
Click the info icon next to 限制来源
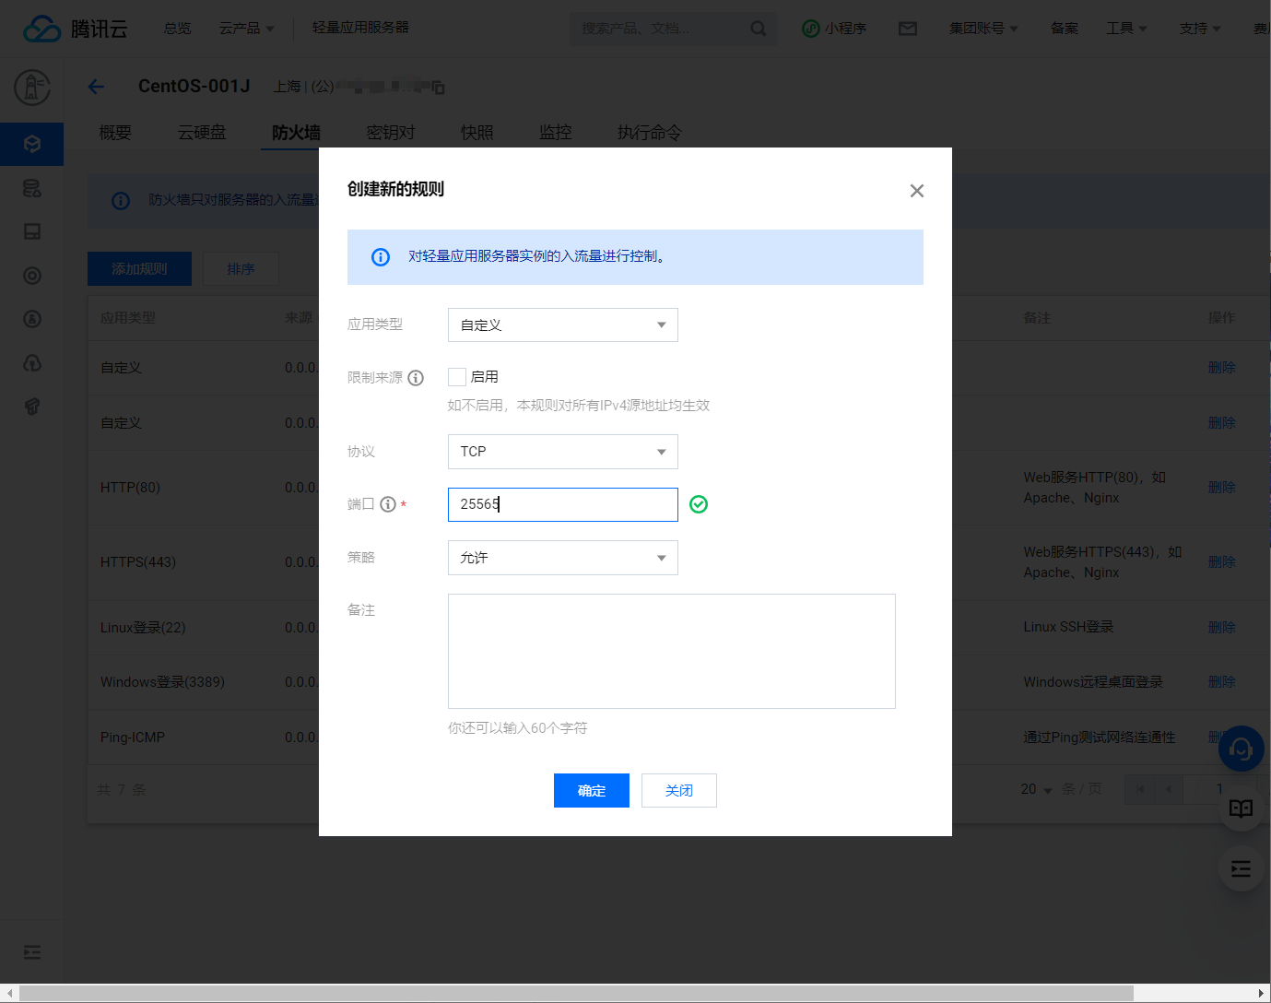coord(416,377)
